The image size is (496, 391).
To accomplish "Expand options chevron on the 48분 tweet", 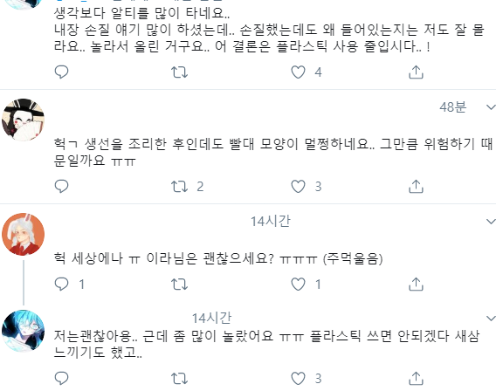I will tap(491, 107).
